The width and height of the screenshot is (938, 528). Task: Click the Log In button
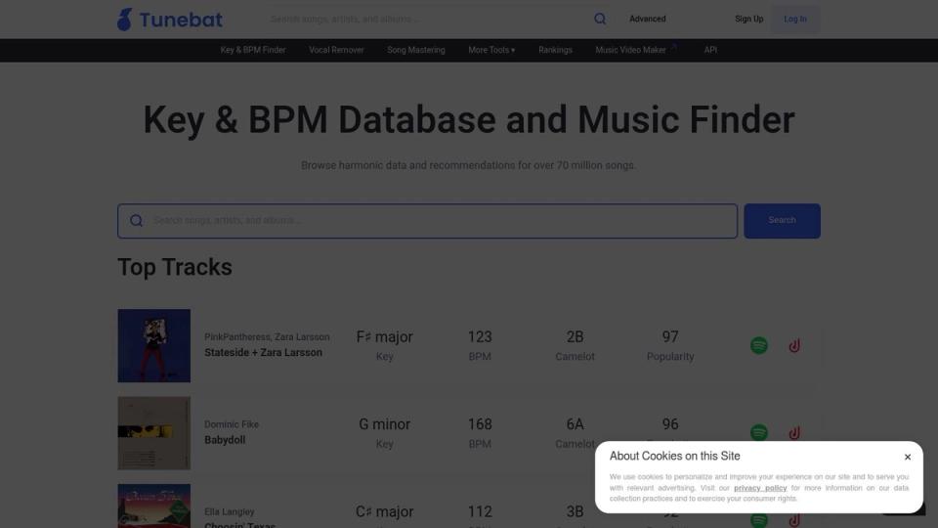[795, 20]
